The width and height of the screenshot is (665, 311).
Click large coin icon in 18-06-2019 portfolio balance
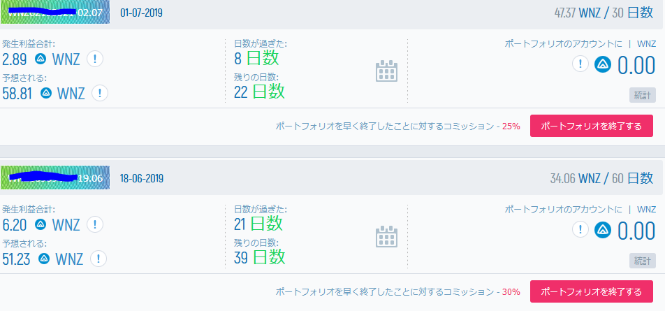[604, 229]
